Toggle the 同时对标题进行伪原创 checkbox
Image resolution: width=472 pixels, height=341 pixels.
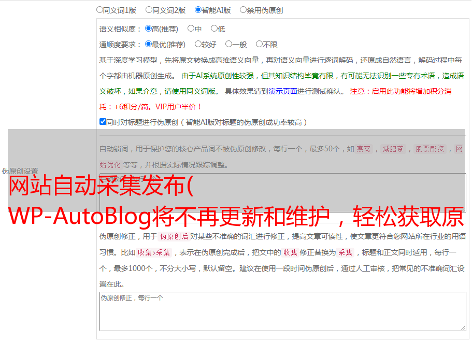103,122
